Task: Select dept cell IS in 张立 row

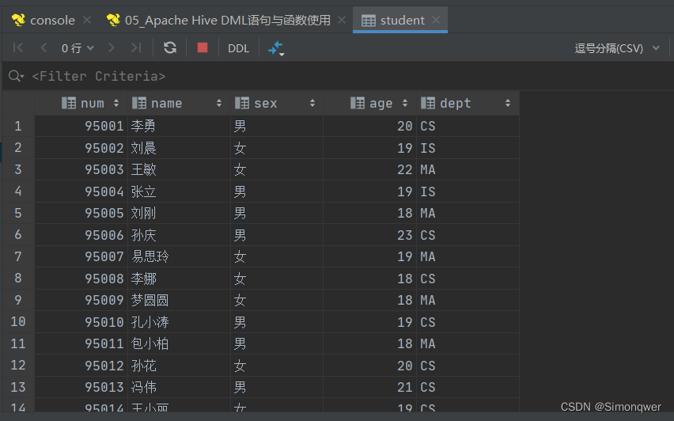Action: pyautogui.click(x=468, y=192)
